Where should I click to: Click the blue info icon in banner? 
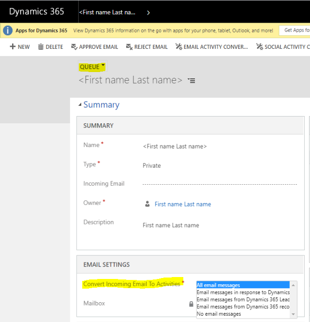[x=8, y=30]
